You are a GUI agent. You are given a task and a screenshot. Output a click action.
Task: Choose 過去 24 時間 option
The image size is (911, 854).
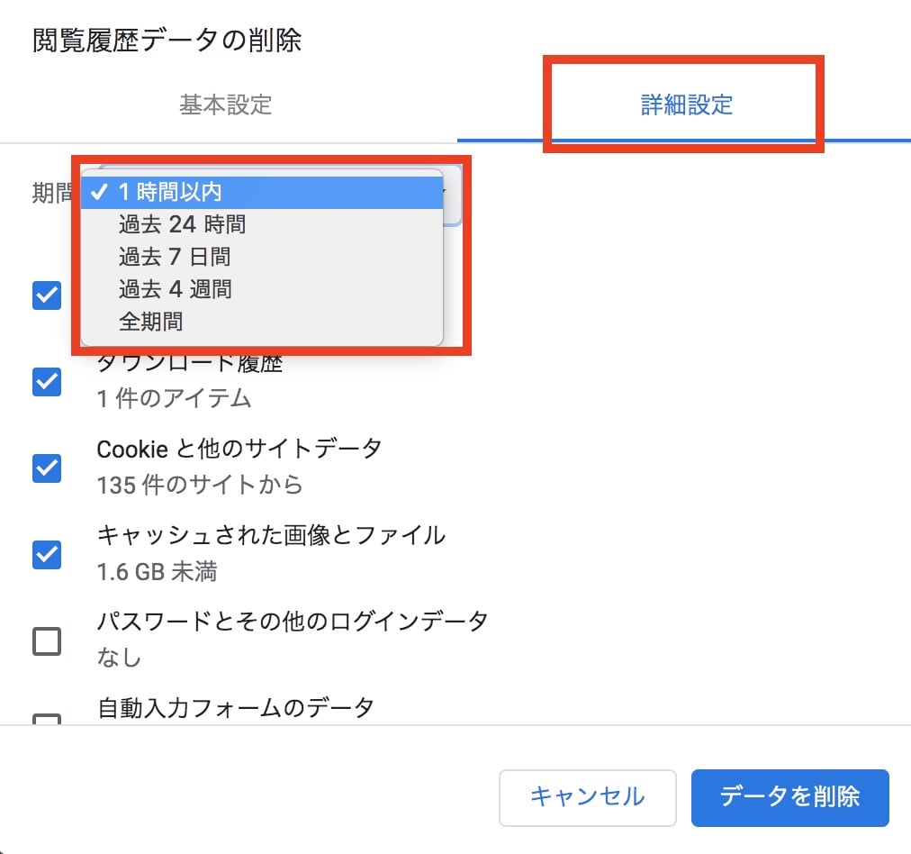point(262,224)
